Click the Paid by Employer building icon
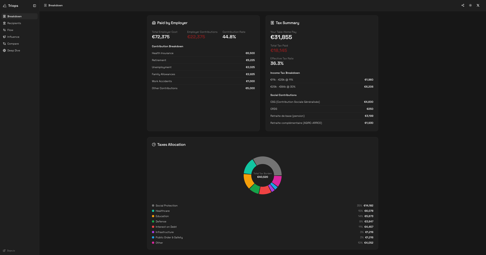This screenshot has height=255, width=486. pos(154,23)
